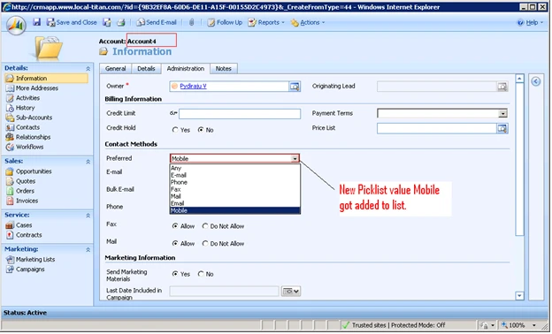552x334 pixels.
Task: Open Opportunities under Sales
Action: click(29, 171)
